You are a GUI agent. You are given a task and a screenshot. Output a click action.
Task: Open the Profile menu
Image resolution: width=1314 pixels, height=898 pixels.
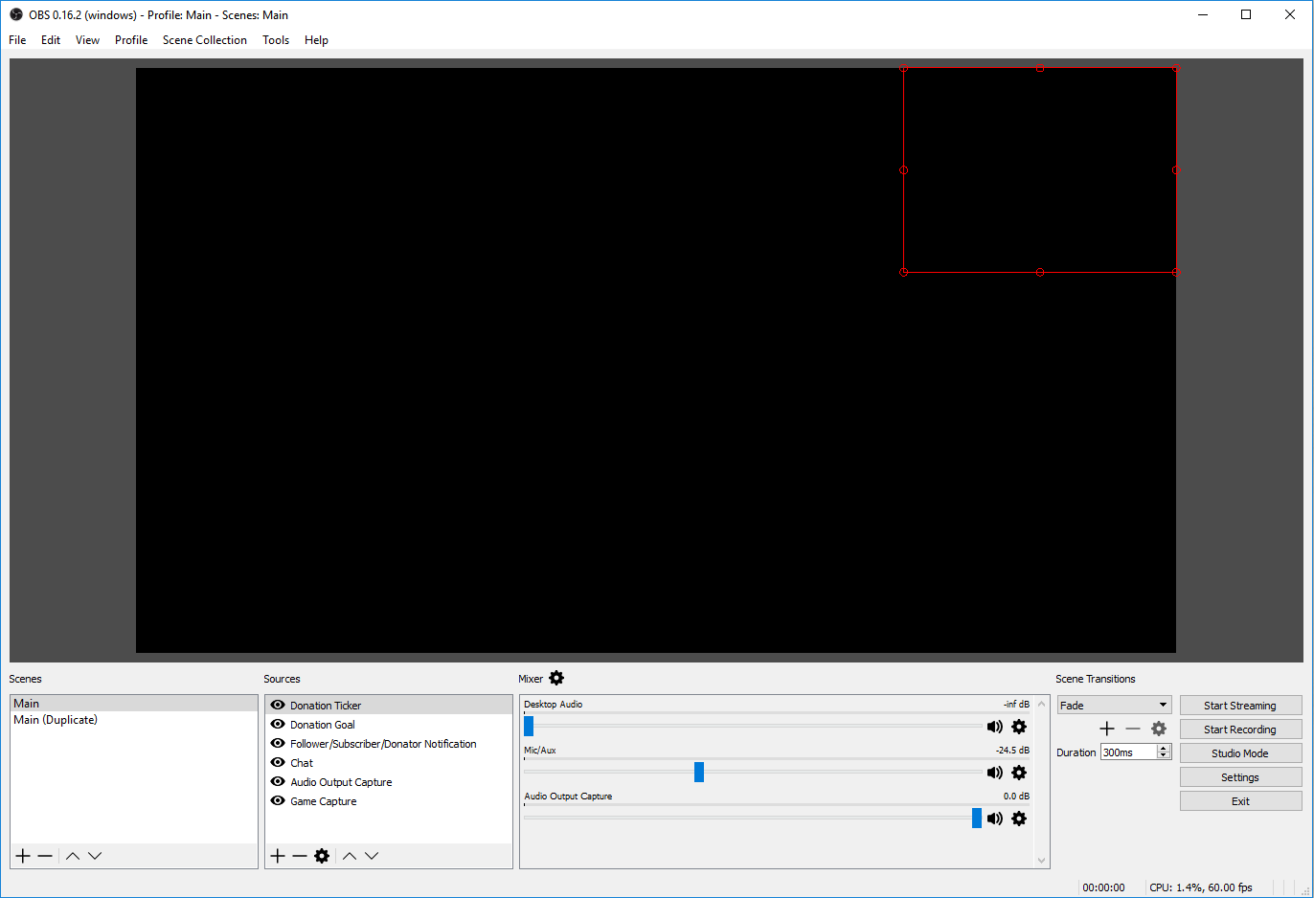[x=131, y=40]
